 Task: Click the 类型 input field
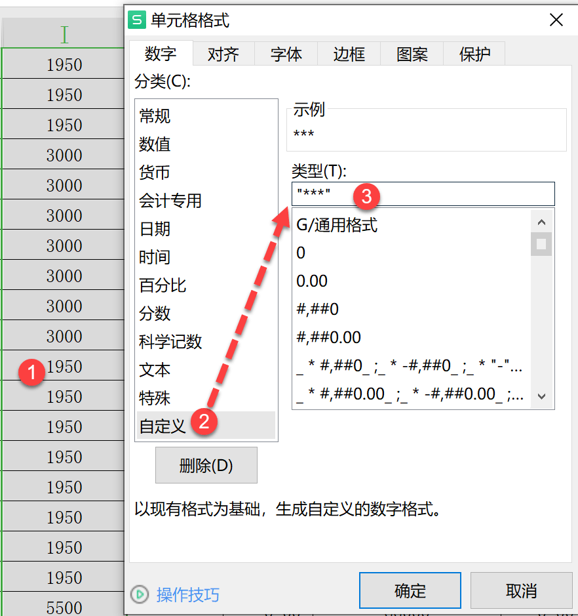point(423,194)
